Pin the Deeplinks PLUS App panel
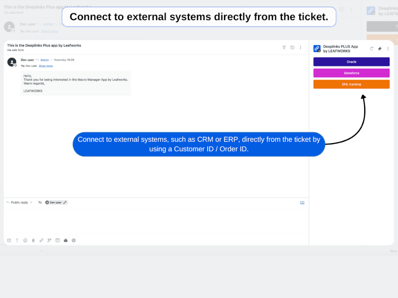The image size is (398, 298). (380, 48)
